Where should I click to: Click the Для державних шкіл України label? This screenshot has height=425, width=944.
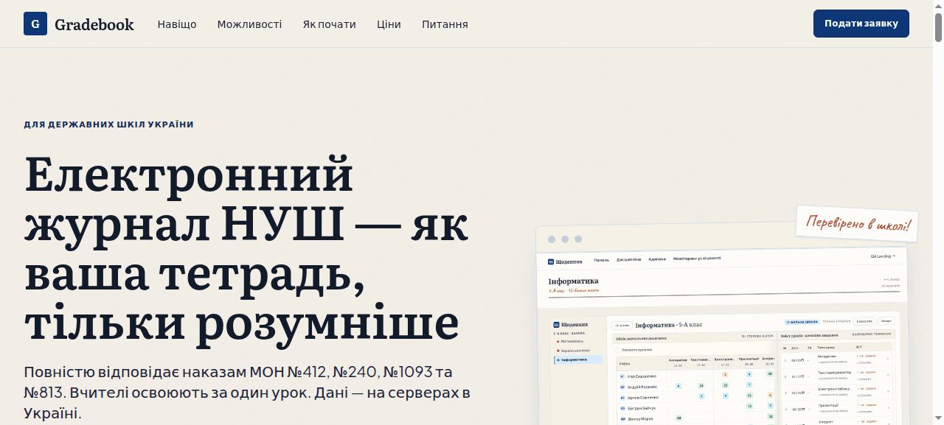click(108, 124)
